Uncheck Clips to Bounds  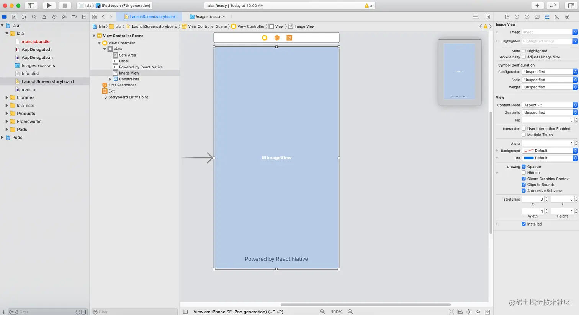(x=523, y=185)
